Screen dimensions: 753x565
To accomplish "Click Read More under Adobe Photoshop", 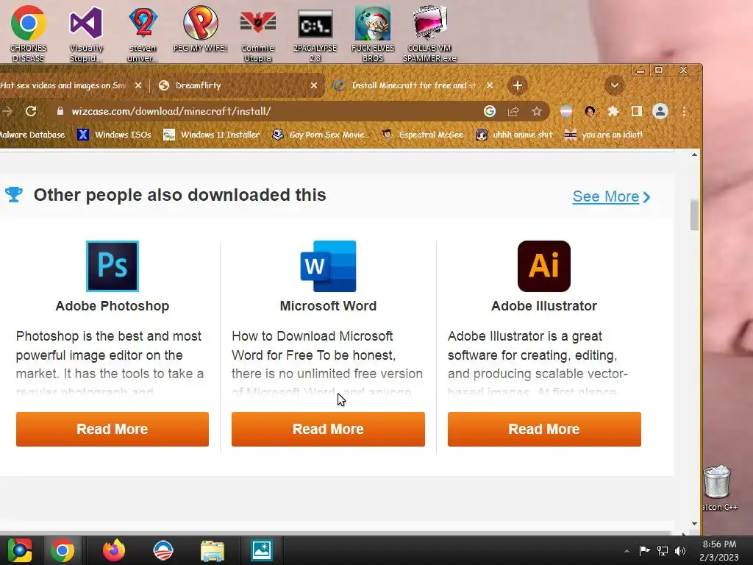I will click(x=113, y=429).
